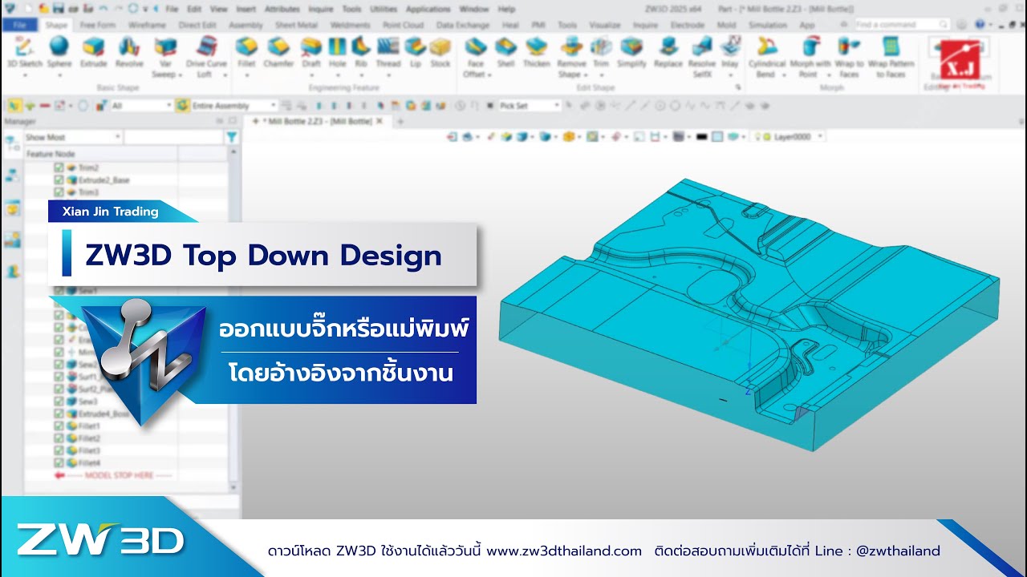Click the Revolve tool
This screenshot has width=1027, height=577.
point(129,53)
